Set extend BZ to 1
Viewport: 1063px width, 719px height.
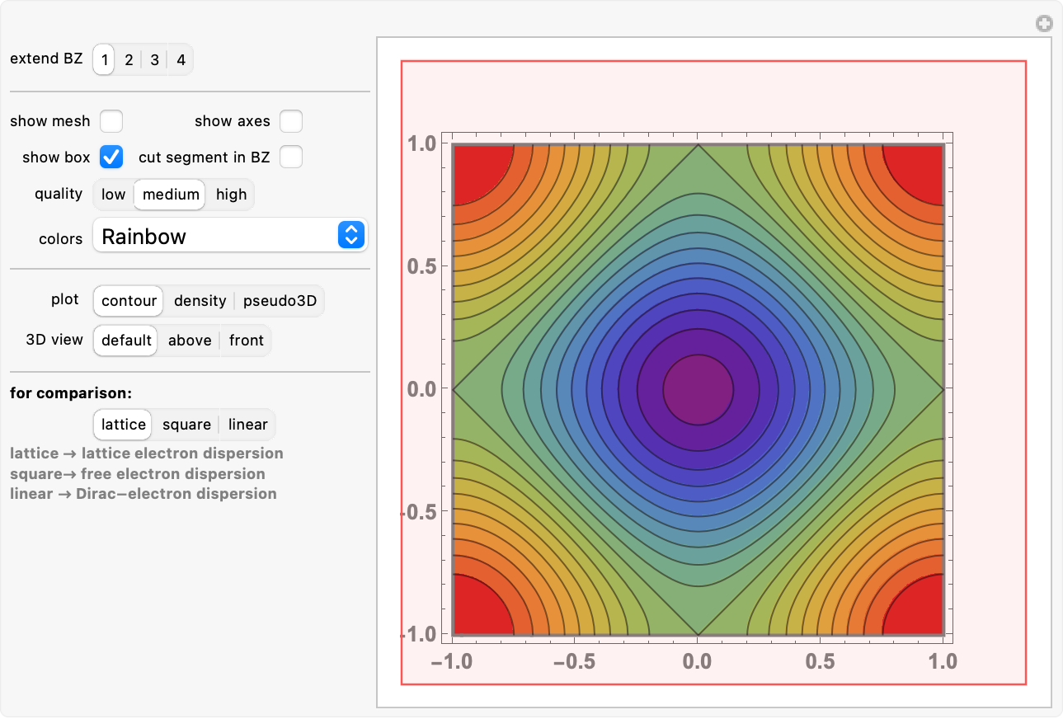[104, 59]
